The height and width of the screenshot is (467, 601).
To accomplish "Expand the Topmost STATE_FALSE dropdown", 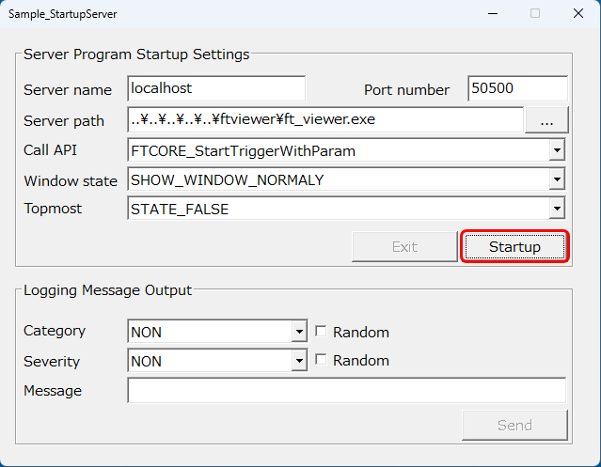I will pos(557,209).
